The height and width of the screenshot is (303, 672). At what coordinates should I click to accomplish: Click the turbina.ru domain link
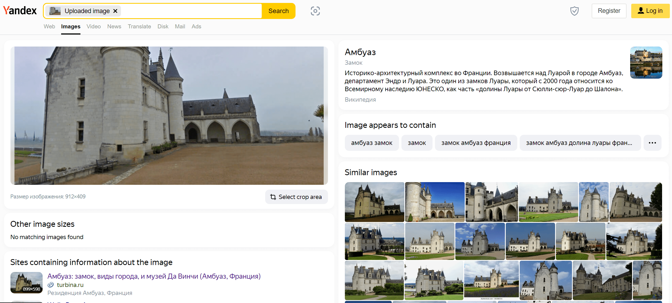point(70,285)
